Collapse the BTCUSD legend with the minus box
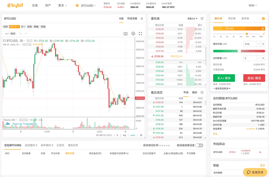 point(4,41)
